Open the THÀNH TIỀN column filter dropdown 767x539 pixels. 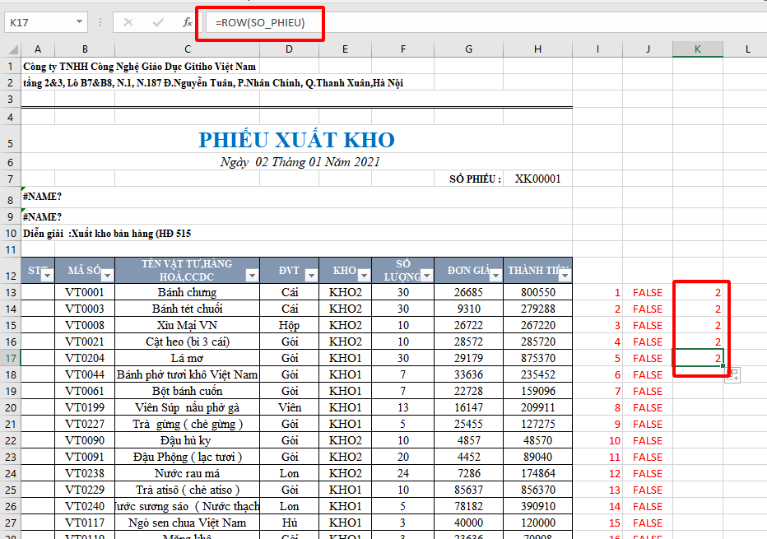click(565, 276)
